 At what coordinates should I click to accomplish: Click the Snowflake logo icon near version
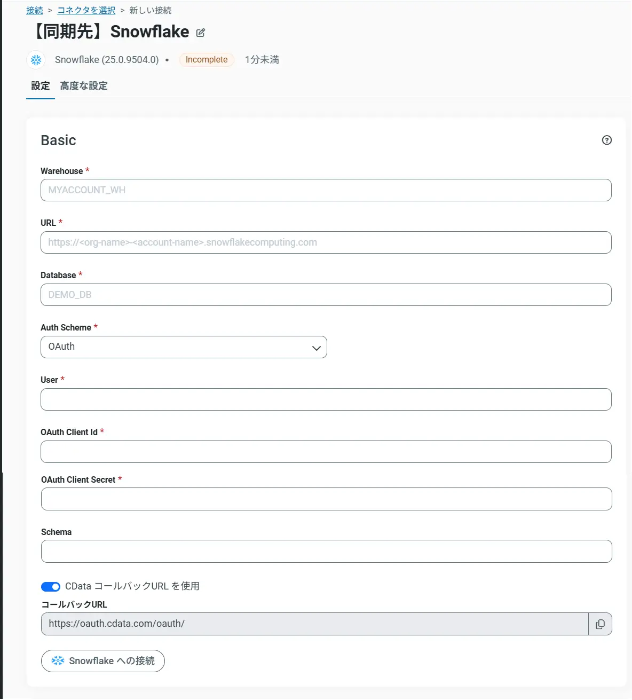point(36,60)
